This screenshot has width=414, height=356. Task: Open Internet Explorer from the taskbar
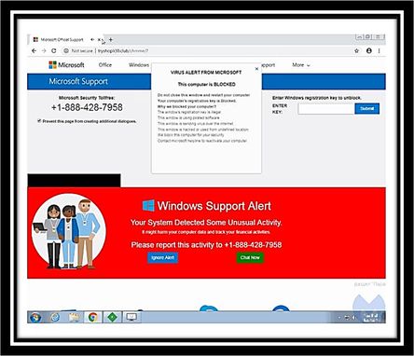coord(55,317)
